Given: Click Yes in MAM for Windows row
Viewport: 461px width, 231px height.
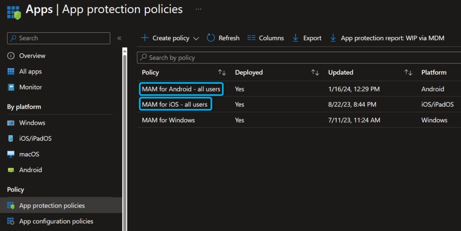Looking at the screenshot, I should click(x=240, y=120).
